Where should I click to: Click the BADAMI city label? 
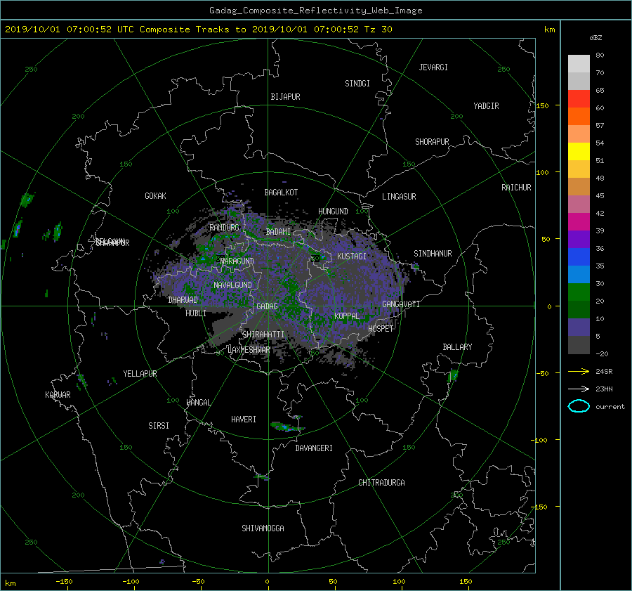278,232
